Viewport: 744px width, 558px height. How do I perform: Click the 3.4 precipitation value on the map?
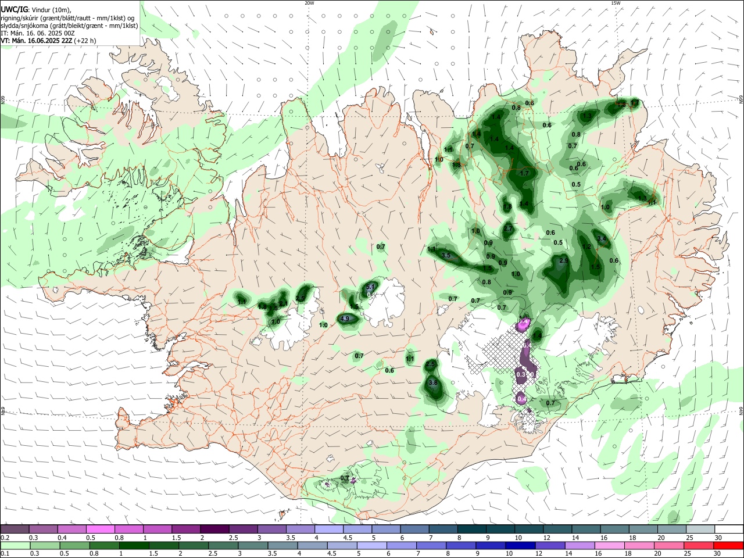pos(602,238)
